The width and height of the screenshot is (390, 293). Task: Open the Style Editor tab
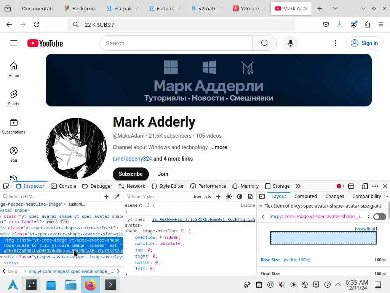pos(168,186)
